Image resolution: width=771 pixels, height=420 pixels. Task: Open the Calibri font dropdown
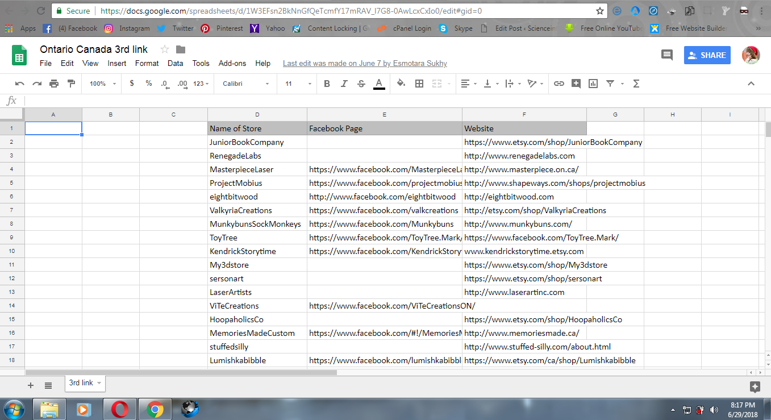tap(246, 84)
